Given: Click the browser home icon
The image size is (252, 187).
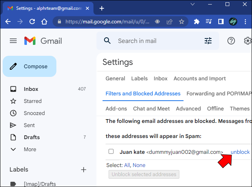Looking at the screenshot, I should [44, 21].
